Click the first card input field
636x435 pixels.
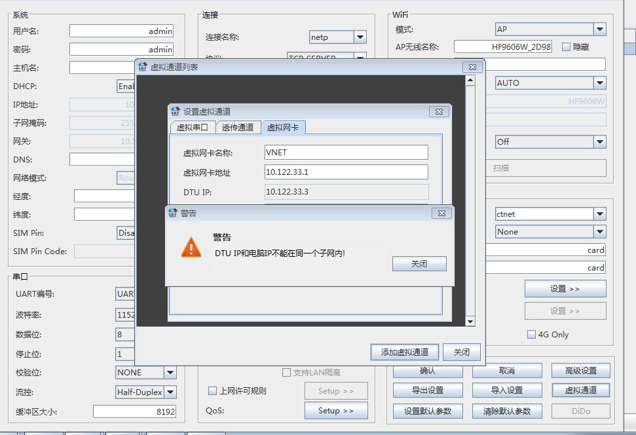[546, 250]
